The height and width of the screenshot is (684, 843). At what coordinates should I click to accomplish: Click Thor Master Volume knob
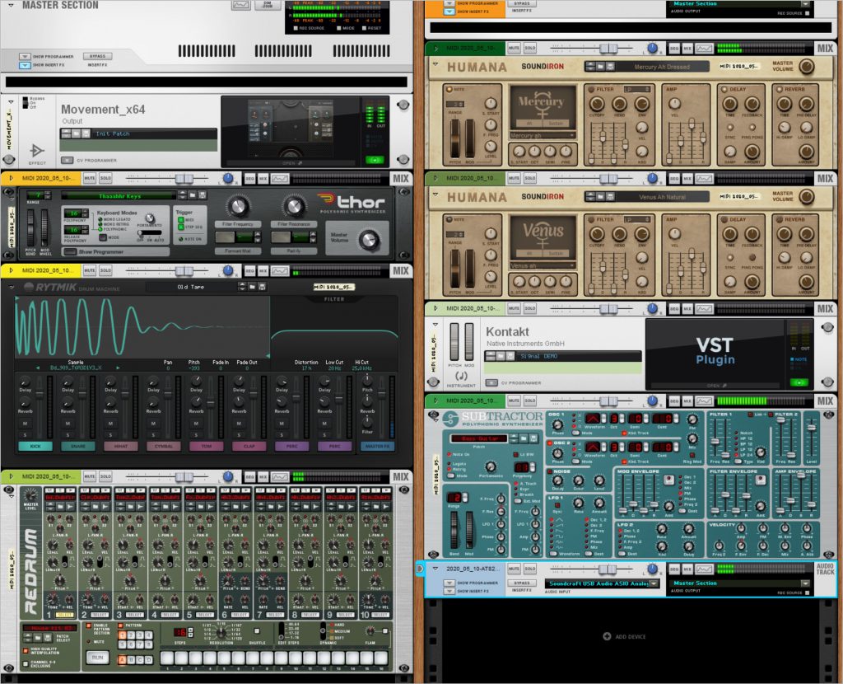pos(369,240)
